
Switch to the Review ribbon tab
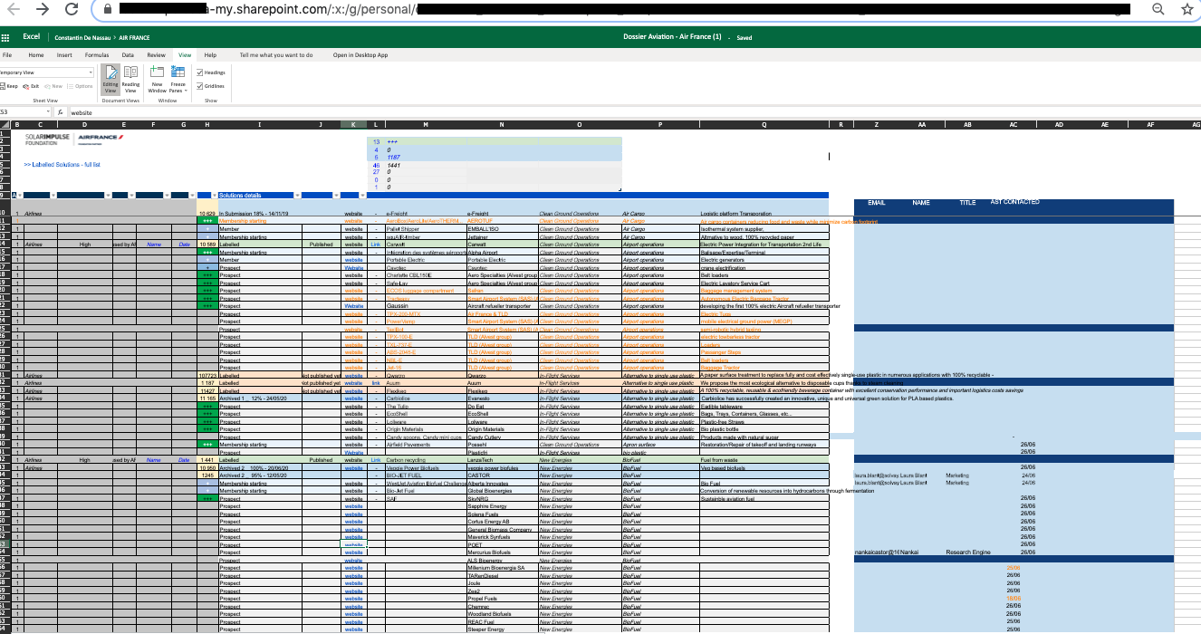pyautogui.click(x=156, y=55)
